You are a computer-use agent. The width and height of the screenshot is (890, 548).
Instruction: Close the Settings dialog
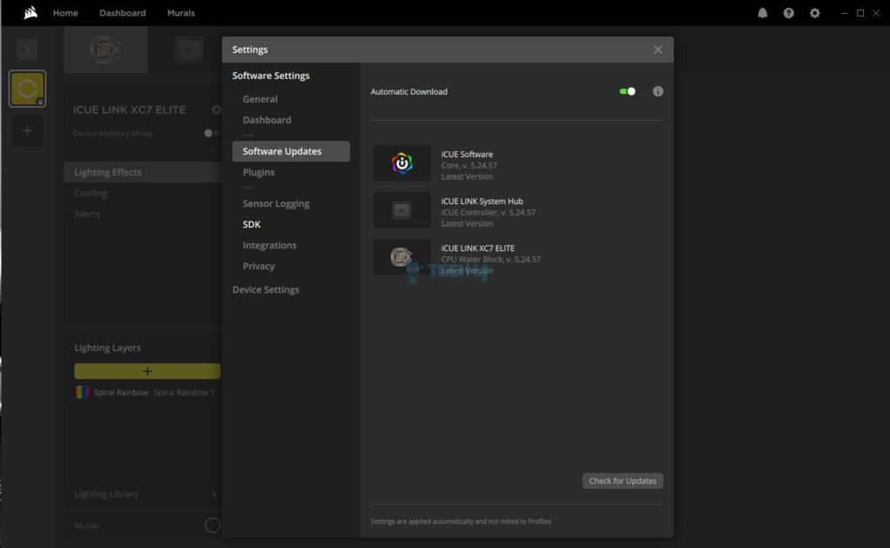click(x=658, y=50)
